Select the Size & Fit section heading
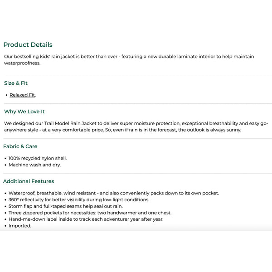Screen dimensions: 272x272 click(16, 83)
